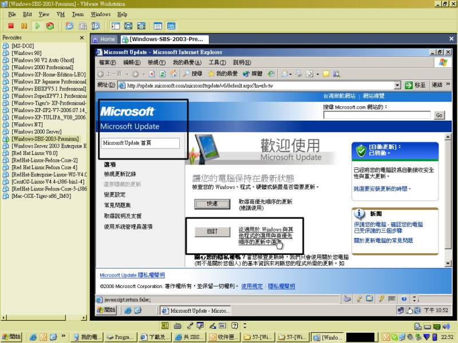Select [Red Hat Linux V8.0] in Favorites
458x343 pixels.
pyautogui.click(x=34, y=153)
